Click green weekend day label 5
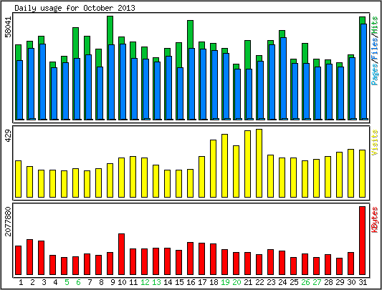The image size is (382, 290). coord(67,282)
